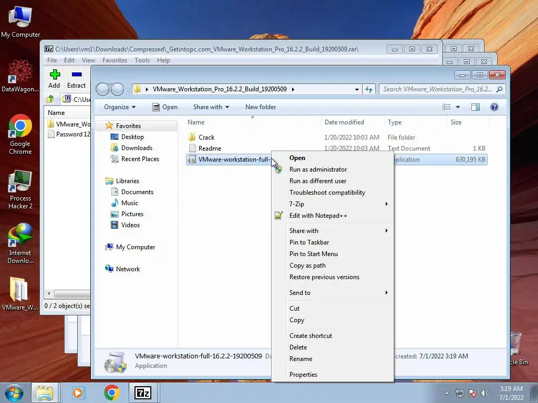
Task: Show hidden tray icons arrow
Action: click(447, 393)
